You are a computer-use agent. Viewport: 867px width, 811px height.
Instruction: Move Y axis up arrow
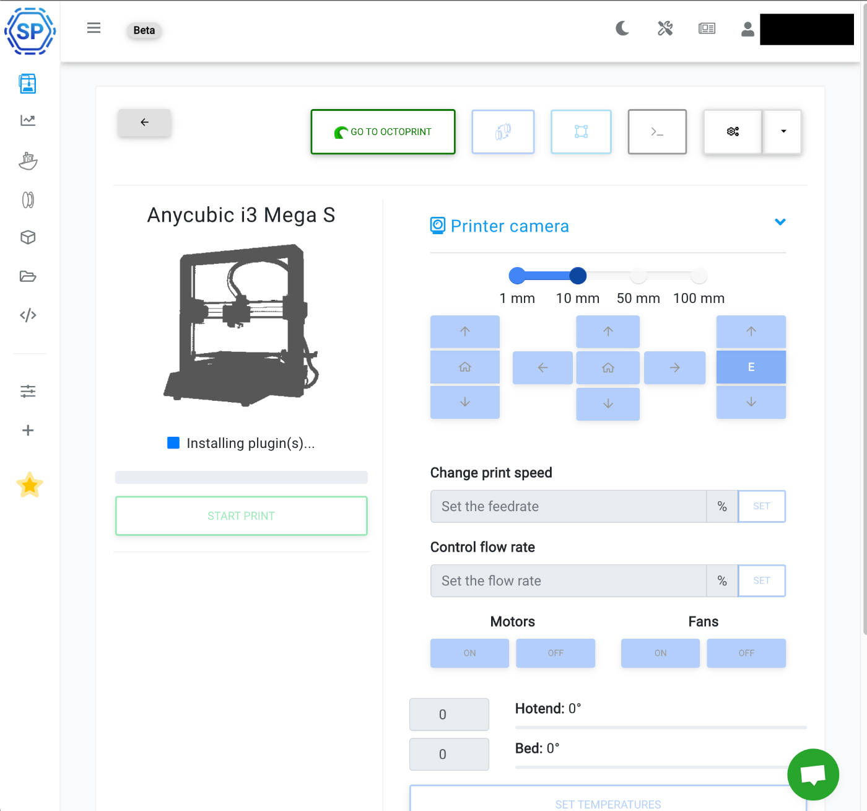click(608, 331)
